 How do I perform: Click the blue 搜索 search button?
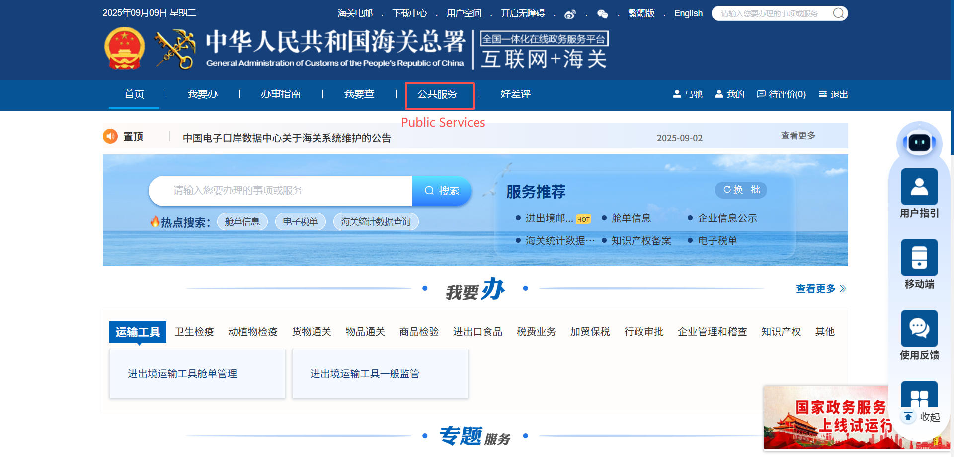click(x=441, y=191)
